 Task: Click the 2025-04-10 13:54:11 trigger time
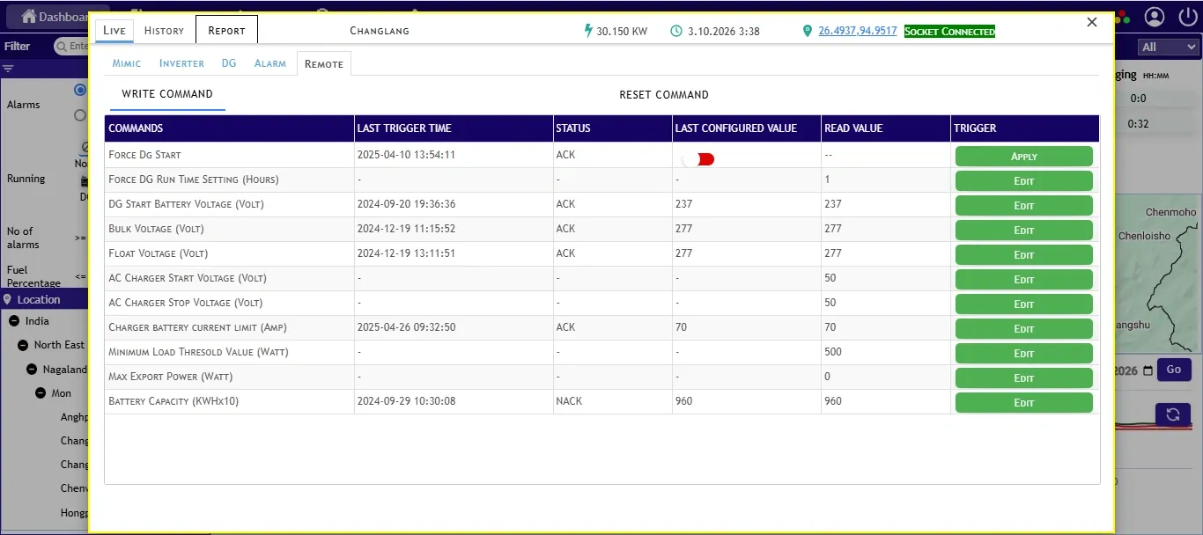(x=406, y=155)
